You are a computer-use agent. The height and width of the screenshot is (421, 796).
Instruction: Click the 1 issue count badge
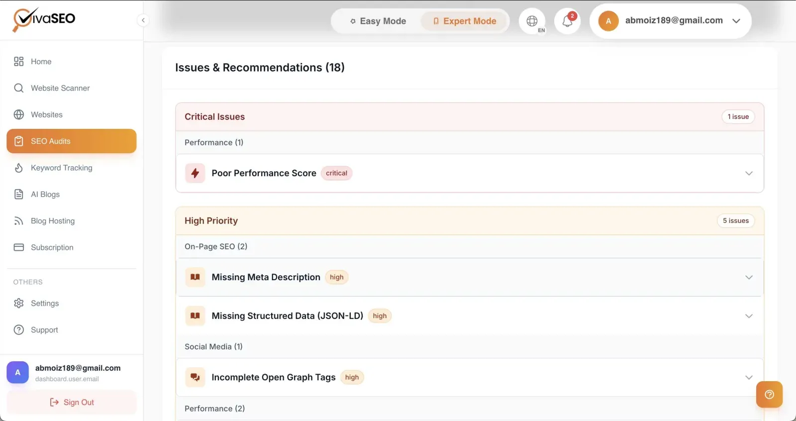738,116
